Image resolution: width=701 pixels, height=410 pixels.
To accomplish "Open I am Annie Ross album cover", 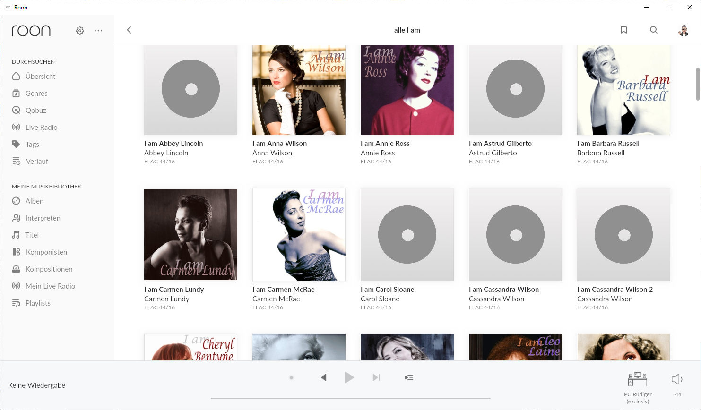I will pyautogui.click(x=407, y=90).
